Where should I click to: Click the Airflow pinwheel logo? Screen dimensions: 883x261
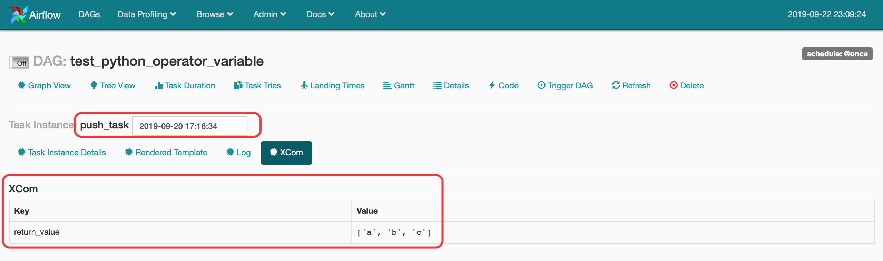pyautogui.click(x=18, y=15)
